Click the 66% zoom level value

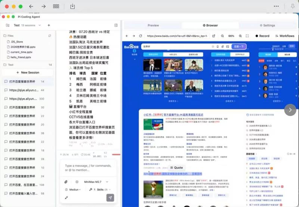point(231,36)
